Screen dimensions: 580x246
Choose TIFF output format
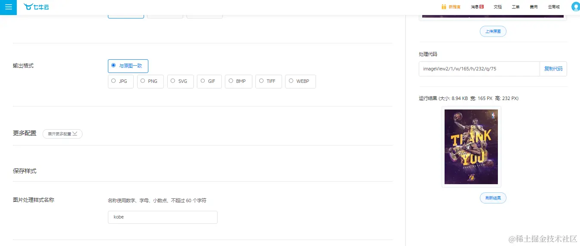coord(268,81)
